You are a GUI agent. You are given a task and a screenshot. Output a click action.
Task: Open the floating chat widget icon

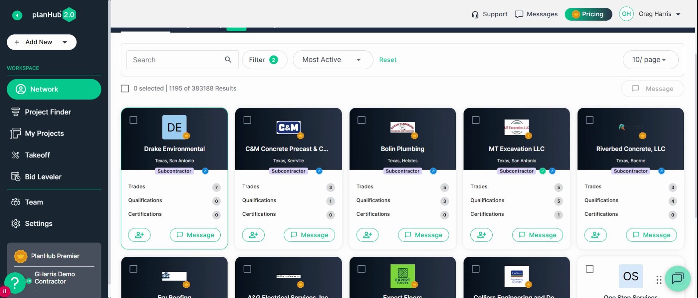[678, 278]
